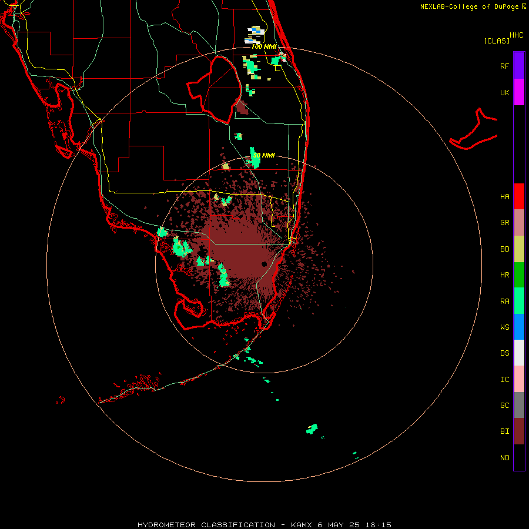Click the RA light green legend swatch
The image size is (529, 529).
[519, 301]
